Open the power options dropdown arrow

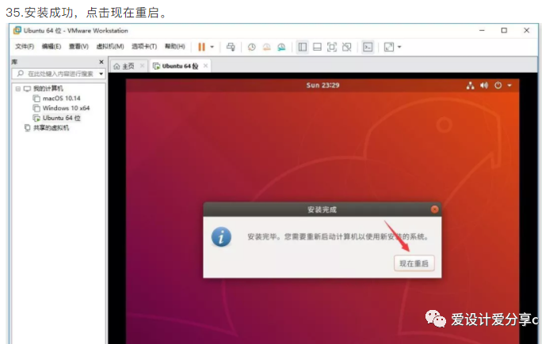[x=212, y=47]
